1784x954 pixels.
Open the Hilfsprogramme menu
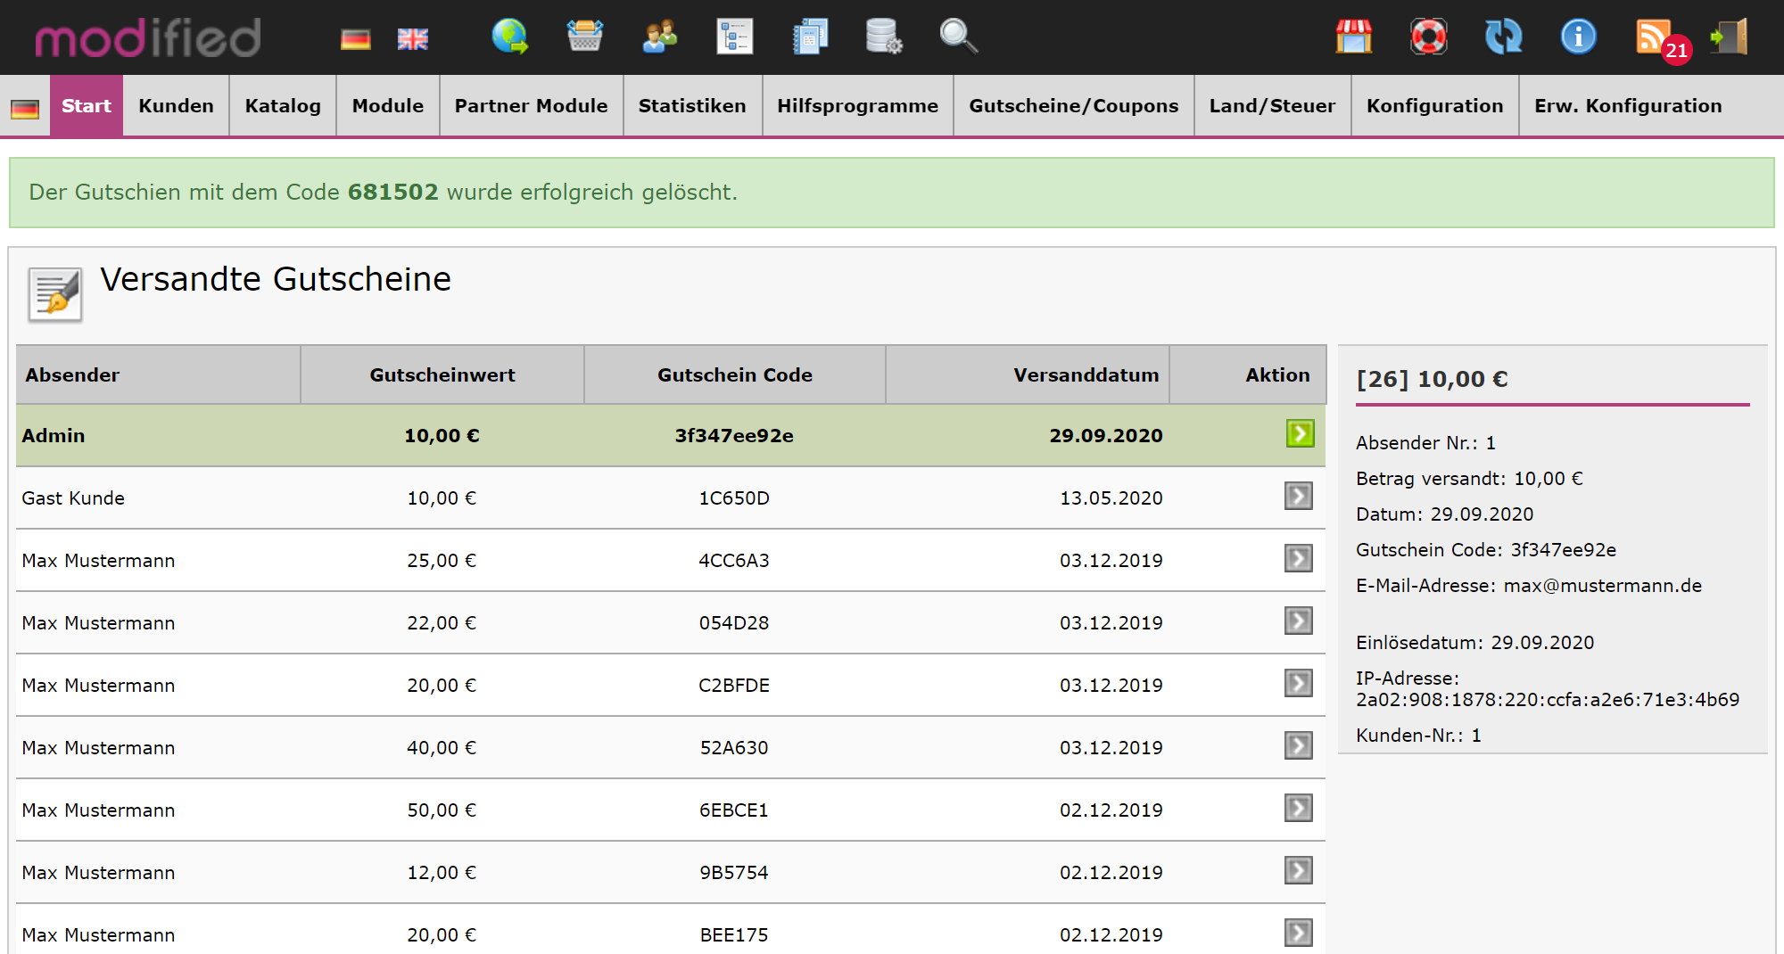click(x=857, y=106)
